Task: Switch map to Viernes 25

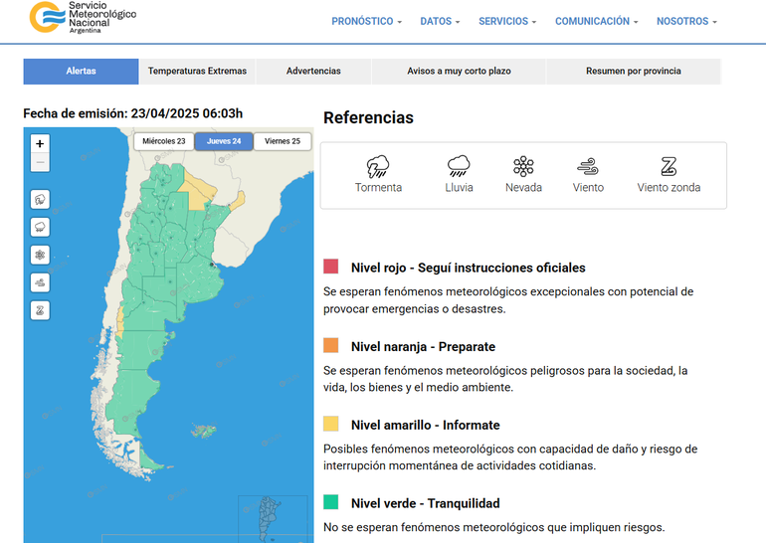Action: [283, 141]
